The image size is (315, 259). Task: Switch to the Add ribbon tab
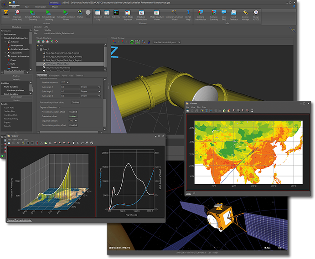26,7
